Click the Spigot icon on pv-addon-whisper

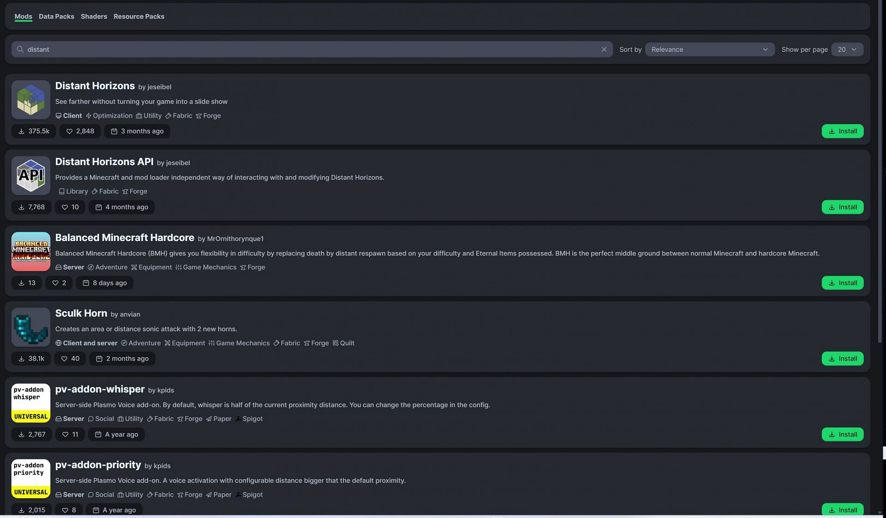(x=238, y=419)
